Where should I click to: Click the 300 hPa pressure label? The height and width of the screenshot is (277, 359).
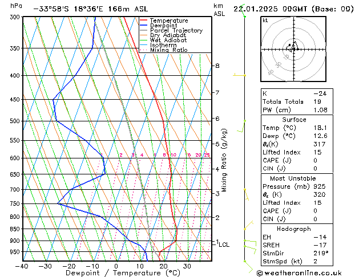16,17
